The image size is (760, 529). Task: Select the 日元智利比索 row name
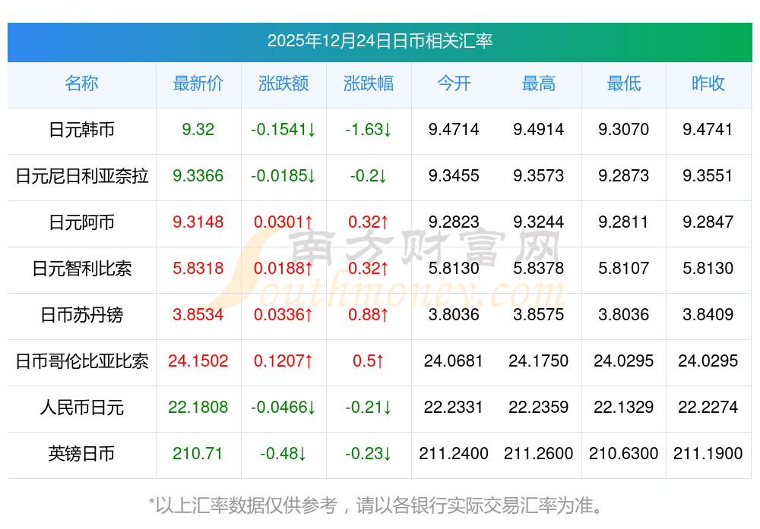click(x=81, y=268)
